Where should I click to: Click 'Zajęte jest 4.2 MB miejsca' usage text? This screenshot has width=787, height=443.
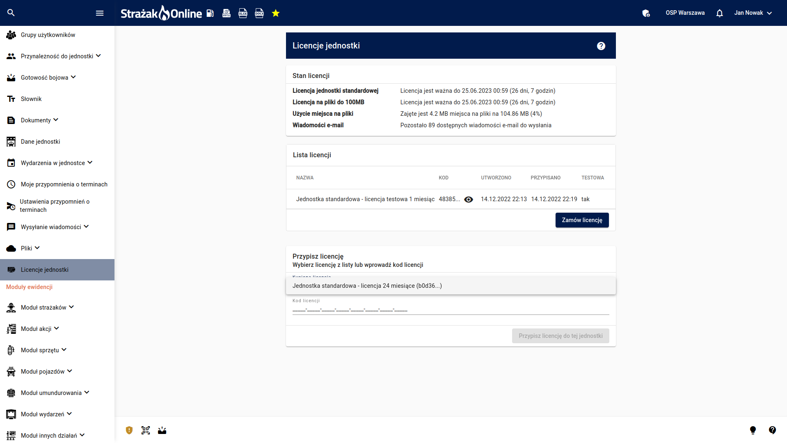pyautogui.click(x=471, y=114)
